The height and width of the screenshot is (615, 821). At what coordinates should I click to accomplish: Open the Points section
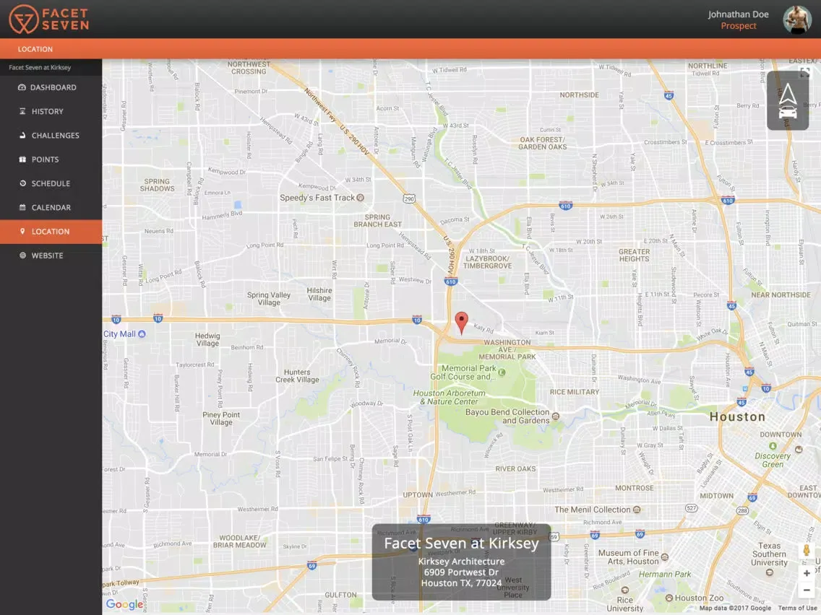tap(51, 160)
